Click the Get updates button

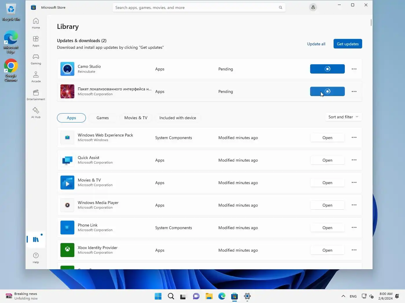(x=348, y=44)
